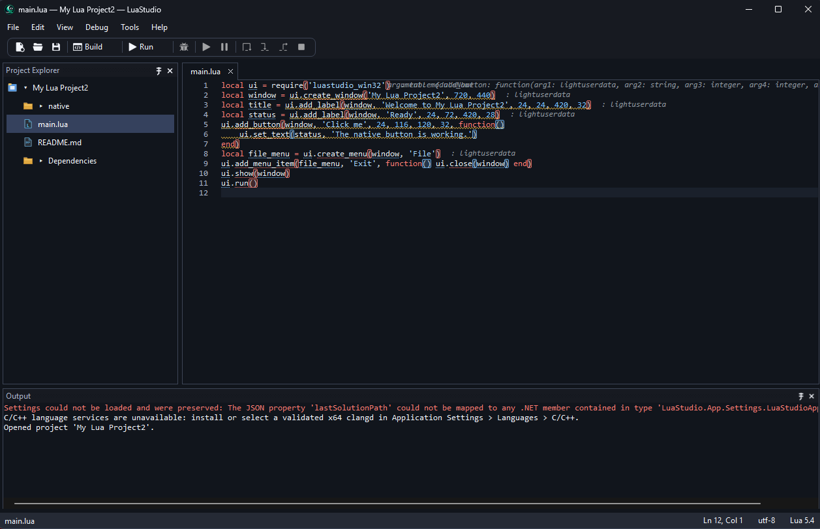The height and width of the screenshot is (529, 820).
Task: Click the New File toolbar icon
Action: (x=20, y=47)
